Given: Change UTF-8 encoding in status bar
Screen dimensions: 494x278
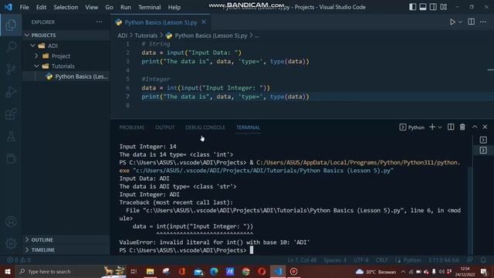Looking at the screenshot, I should point(360,260).
